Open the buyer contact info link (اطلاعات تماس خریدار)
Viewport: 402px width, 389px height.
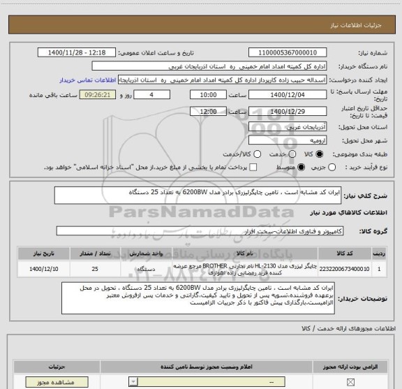click(88, 80)
